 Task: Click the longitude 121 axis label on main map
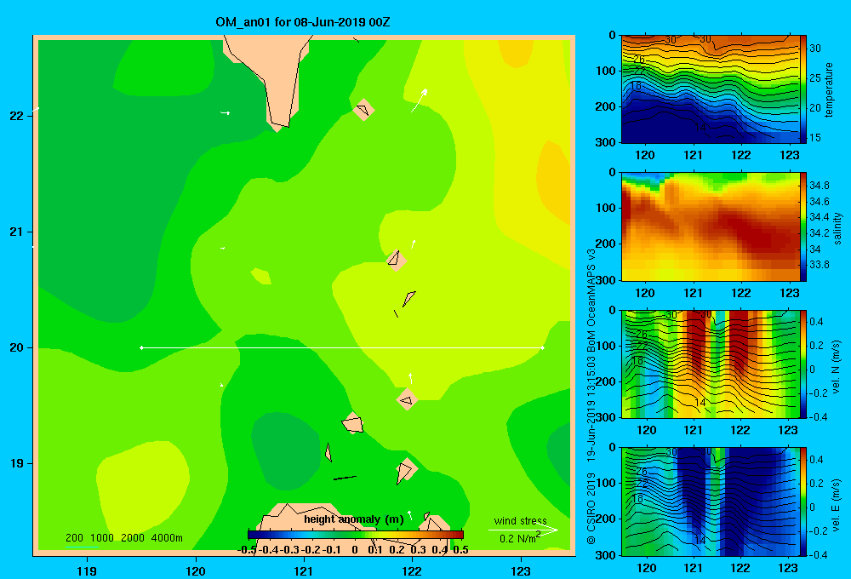point(304,570)
